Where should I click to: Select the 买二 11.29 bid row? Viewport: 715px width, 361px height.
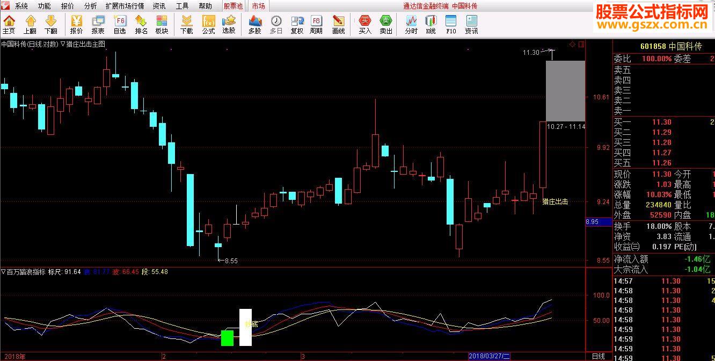tap(664, 132)
